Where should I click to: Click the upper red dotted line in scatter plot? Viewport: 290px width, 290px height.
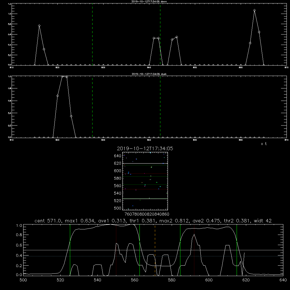point(145,173)
